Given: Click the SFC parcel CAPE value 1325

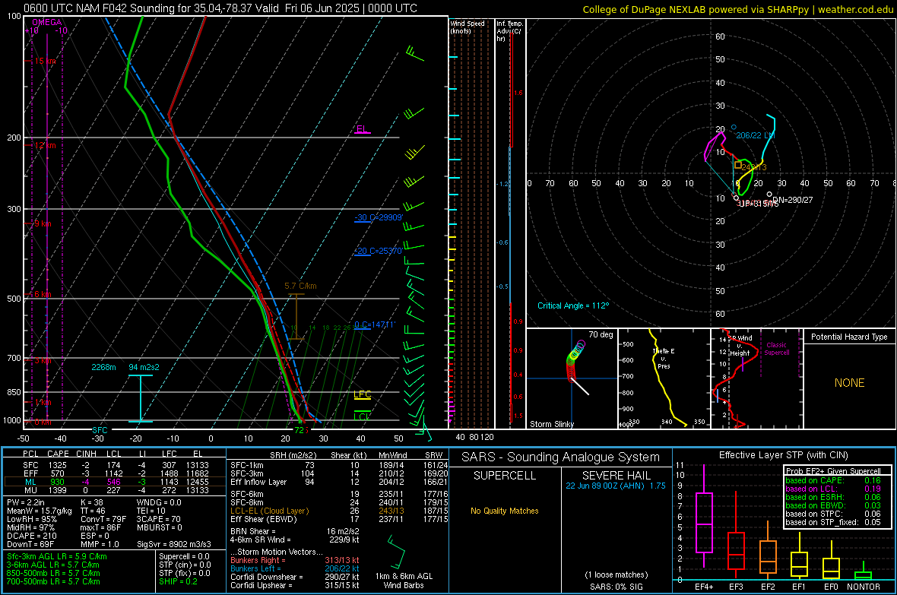Looking at the screenshot, I should coord(57,465).
